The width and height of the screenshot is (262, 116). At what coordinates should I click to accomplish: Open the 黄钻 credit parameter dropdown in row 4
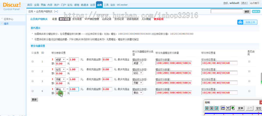click(x=60, y=89)
